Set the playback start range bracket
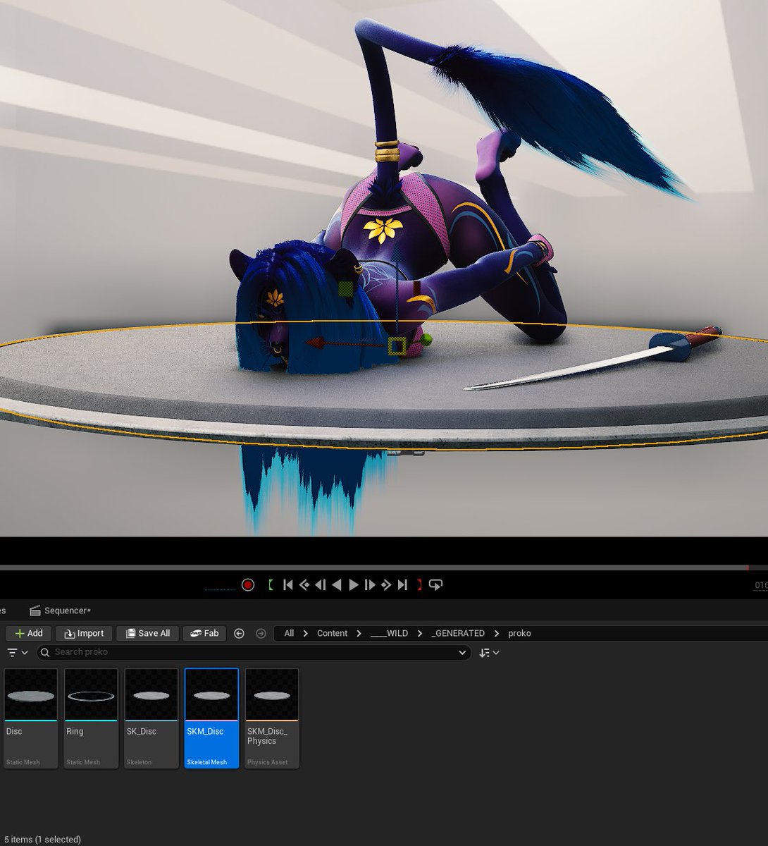 tap(271, 584)
